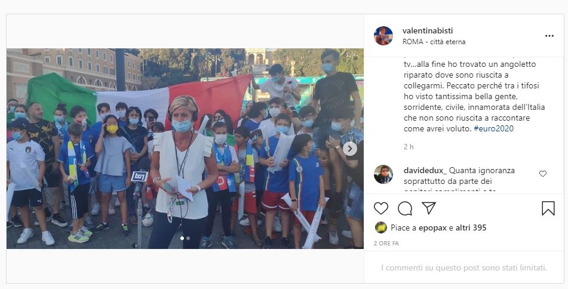Go to next photo with carousel arrow

click(349, 149)
